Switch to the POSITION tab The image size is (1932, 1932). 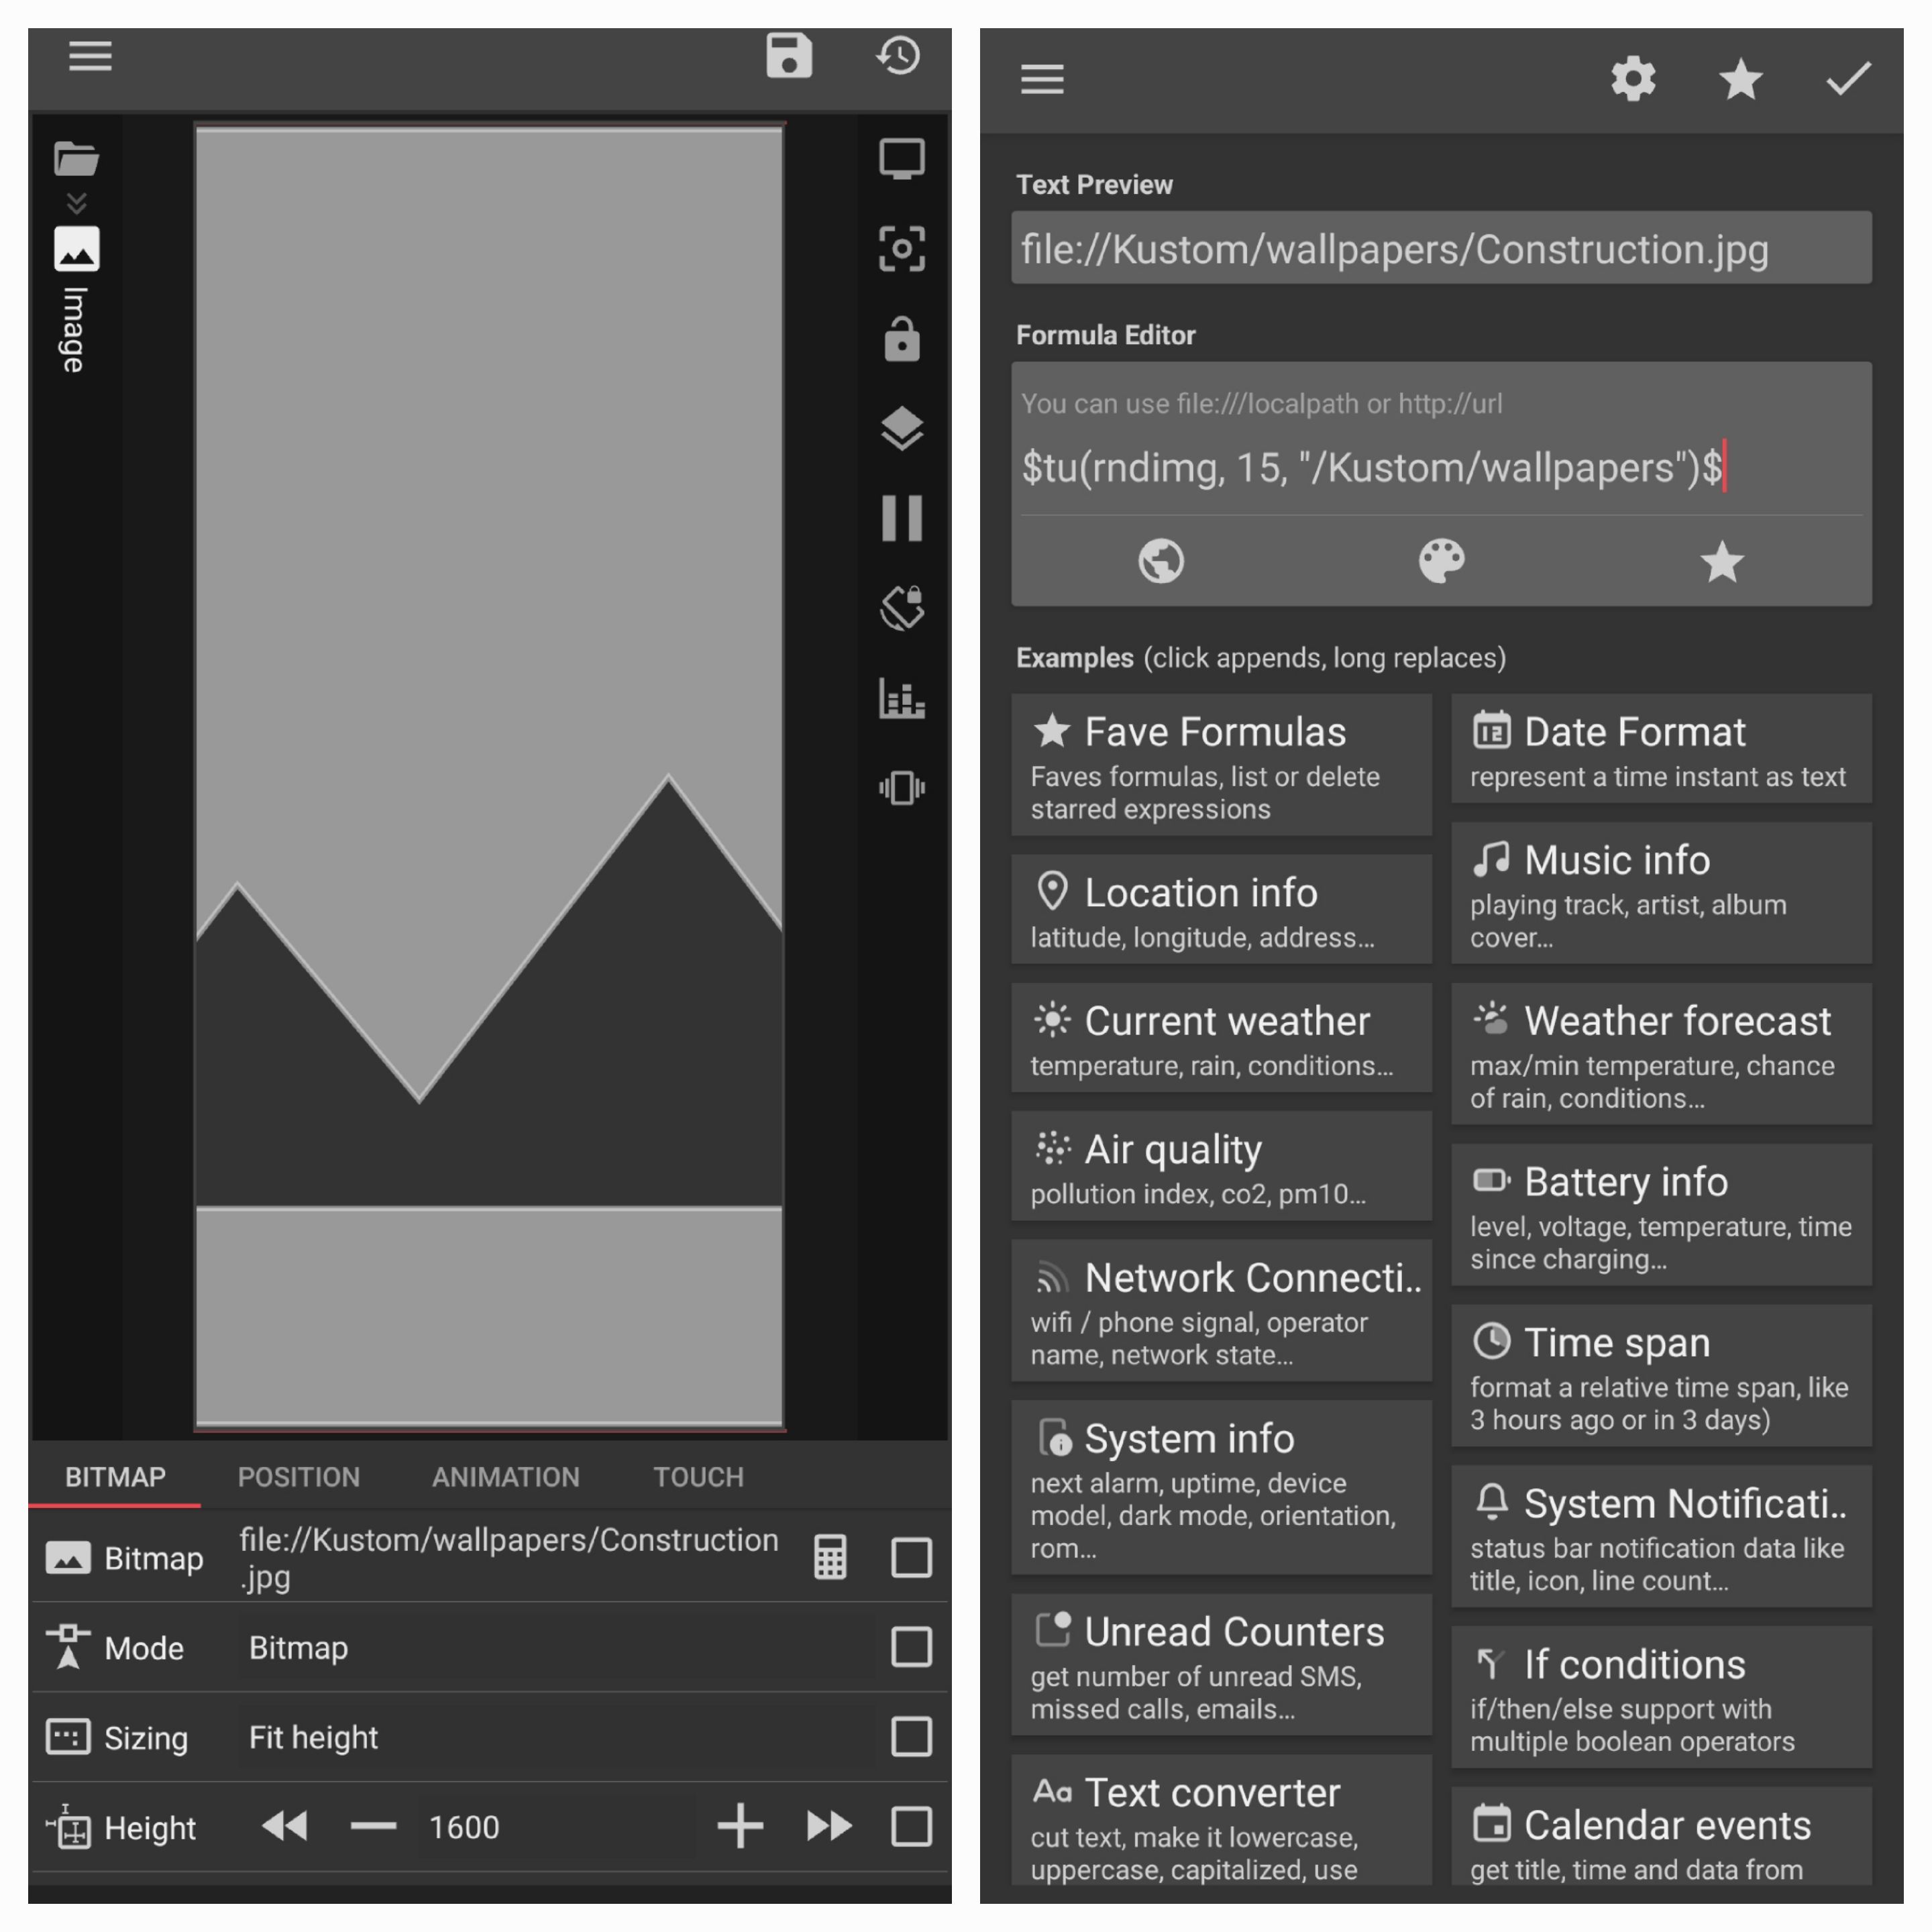298,1477
